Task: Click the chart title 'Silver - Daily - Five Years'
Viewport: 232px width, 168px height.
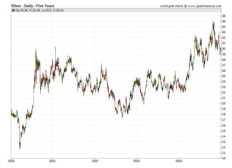Action: [32, 6]
